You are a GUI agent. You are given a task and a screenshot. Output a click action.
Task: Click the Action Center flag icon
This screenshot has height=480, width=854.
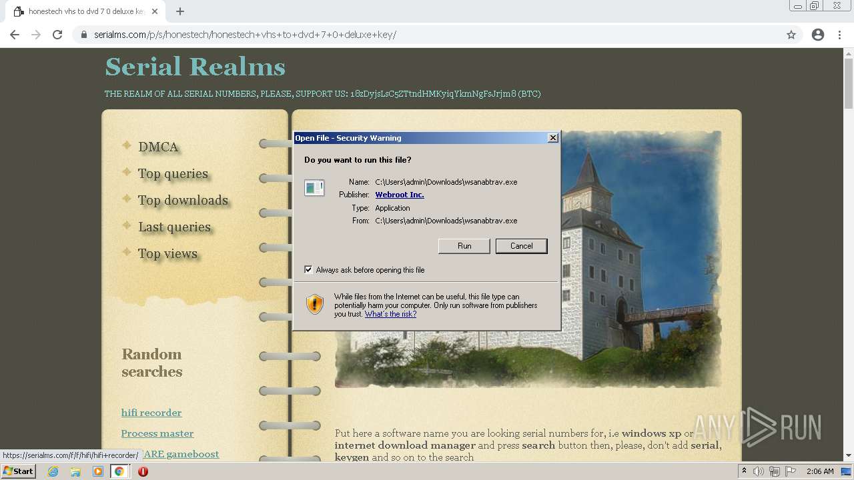[791, 471]
